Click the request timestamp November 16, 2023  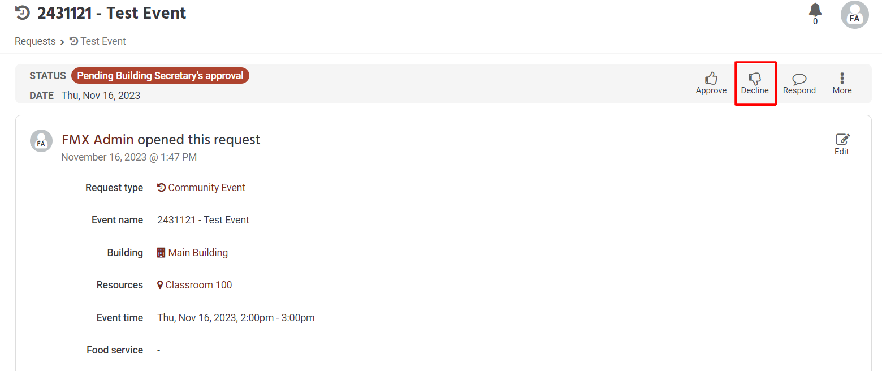click(x=129, y=157)
